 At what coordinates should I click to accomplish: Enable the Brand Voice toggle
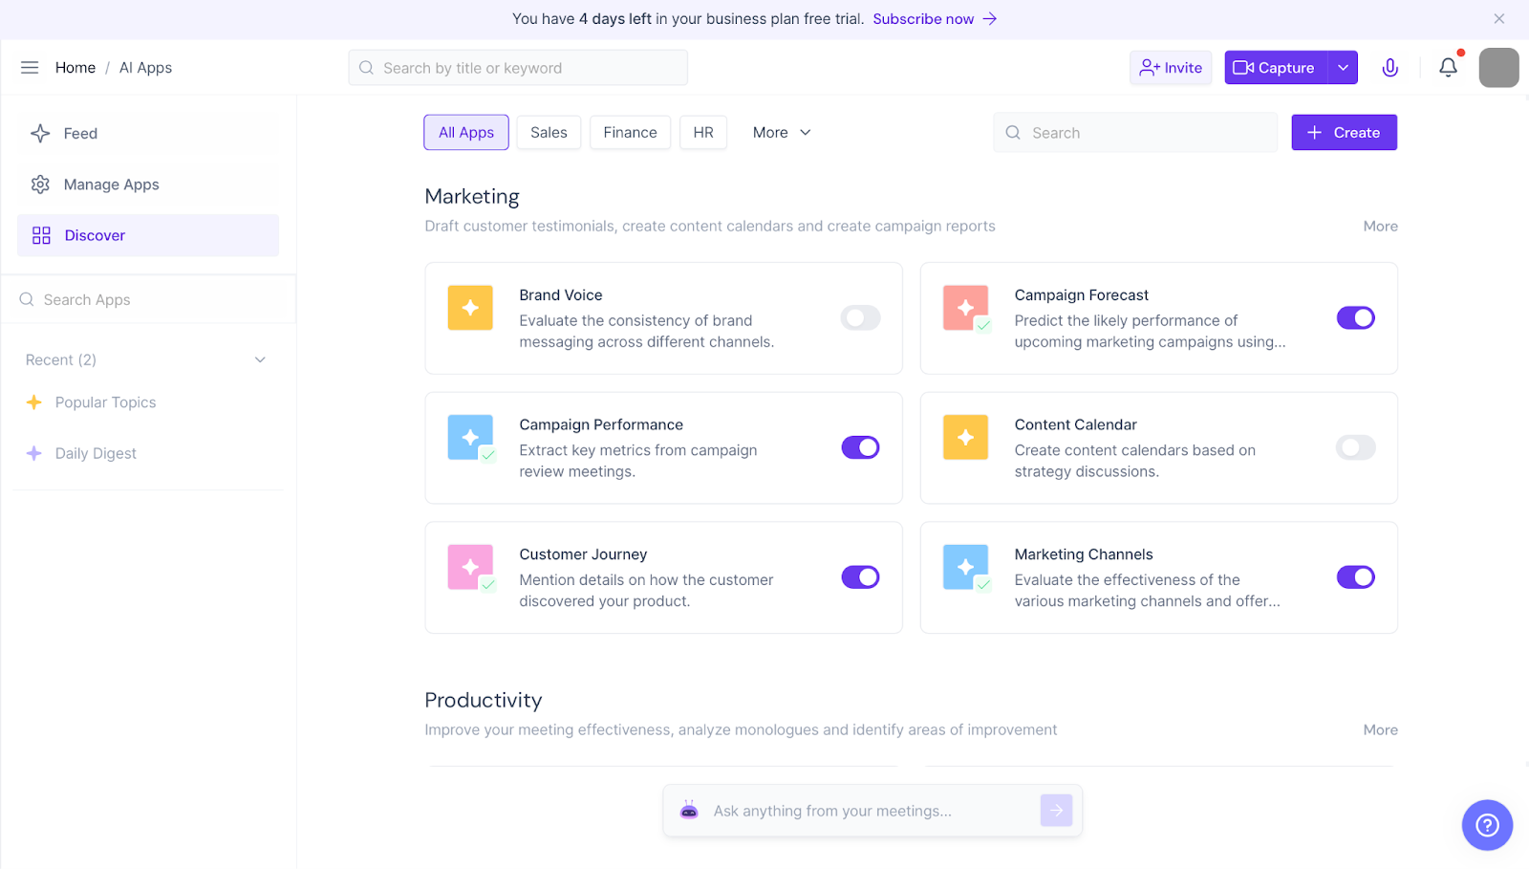pyautogui.click(x=860, y=318)
